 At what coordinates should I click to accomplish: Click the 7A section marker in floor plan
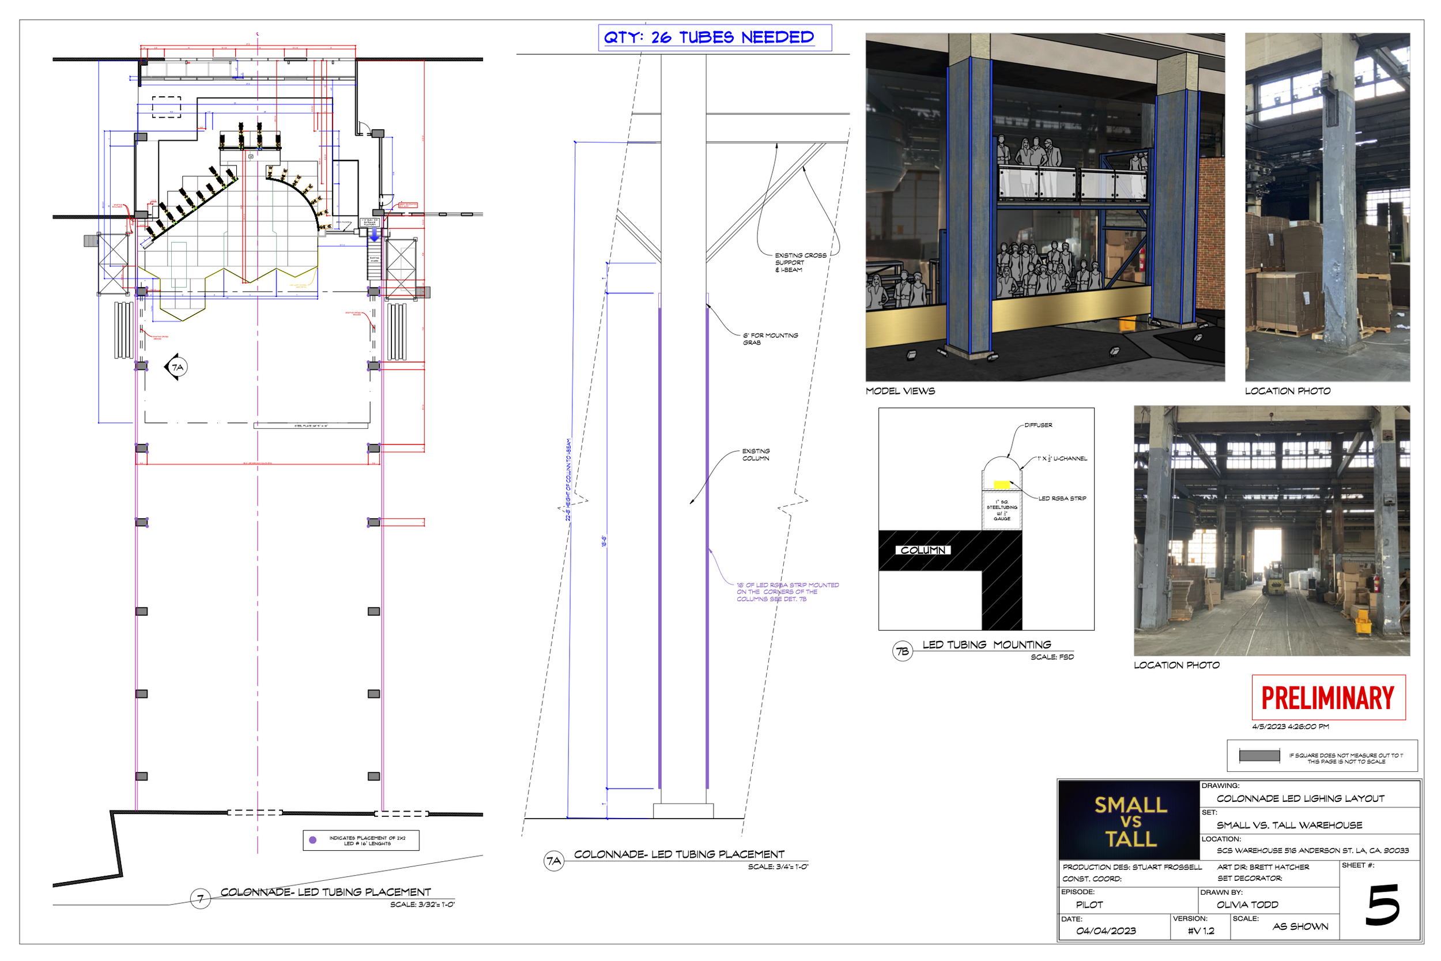click(x=177, y=367)
